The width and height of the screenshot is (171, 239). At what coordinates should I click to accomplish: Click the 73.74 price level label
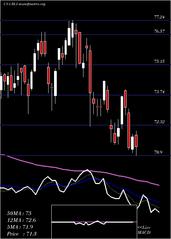coord(160,92)
